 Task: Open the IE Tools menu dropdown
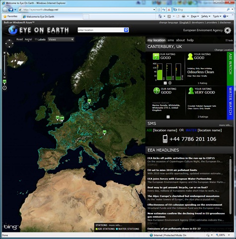coord(217,16)
